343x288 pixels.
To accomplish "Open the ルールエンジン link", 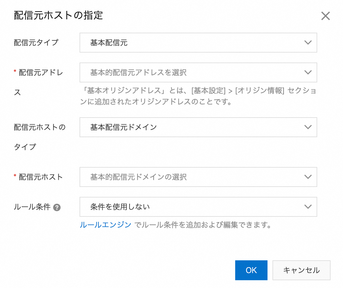I will (x=106, y=225).
